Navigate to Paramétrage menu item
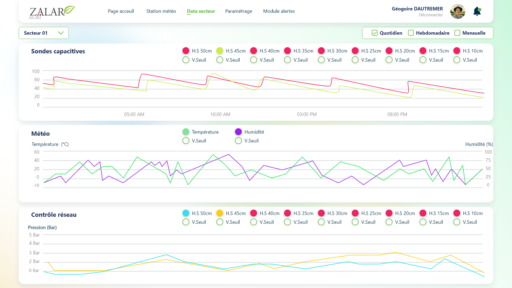The width and height of the screenshot is (512, 288). [238, 11]
